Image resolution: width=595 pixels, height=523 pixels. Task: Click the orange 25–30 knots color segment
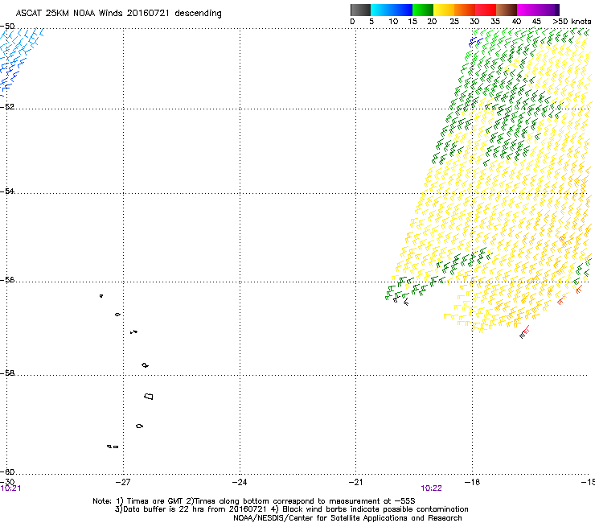[x=465, y=10]
